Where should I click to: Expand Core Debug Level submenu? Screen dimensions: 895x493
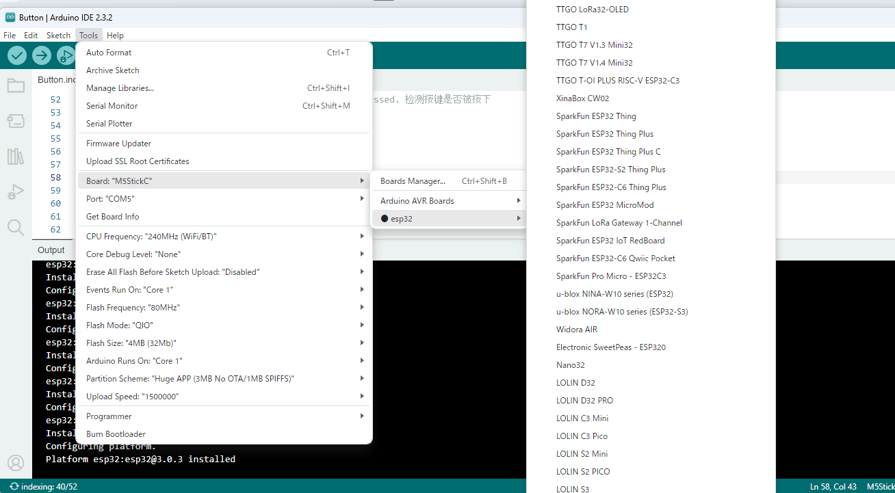click(x=224, y=254)
